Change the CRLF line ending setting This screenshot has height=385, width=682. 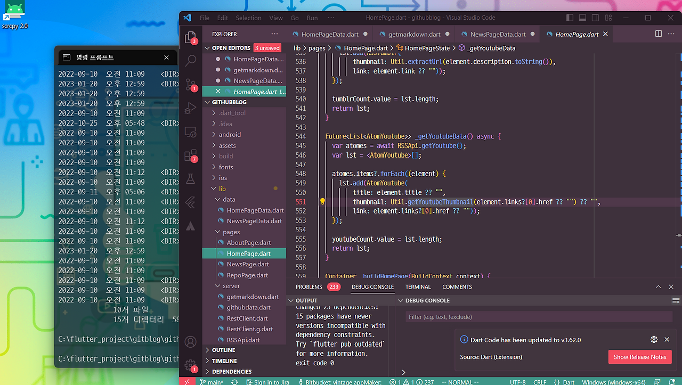coord(540,382)
